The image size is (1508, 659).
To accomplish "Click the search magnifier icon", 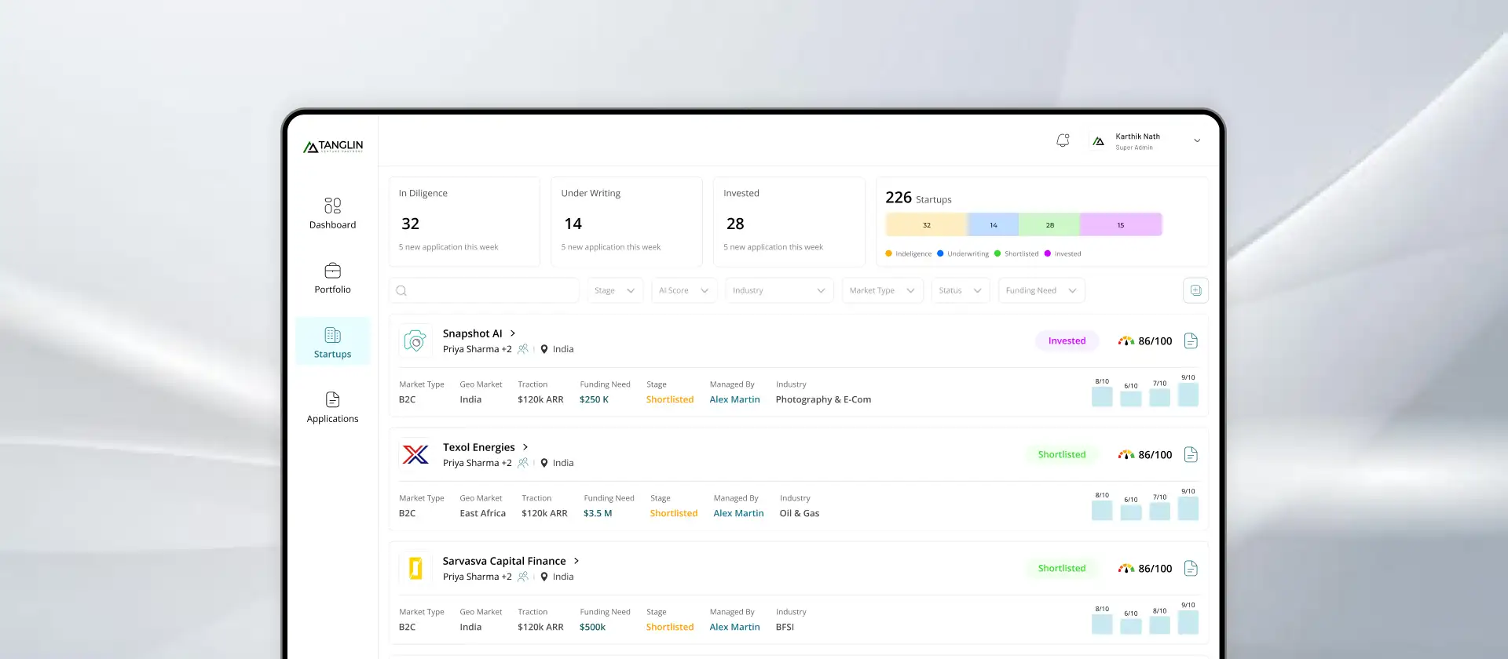I will pyautogui.click(x=401, y=290).
